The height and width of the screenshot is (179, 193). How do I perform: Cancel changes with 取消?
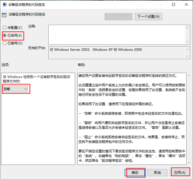(x=157, y=172)
